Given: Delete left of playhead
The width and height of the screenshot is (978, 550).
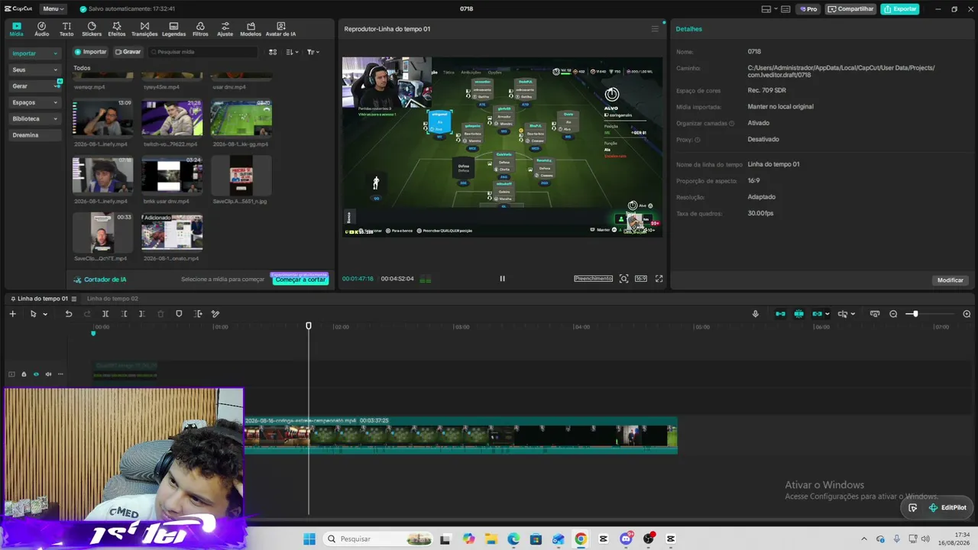Looking at the screenshot, I should click(124, 314).
